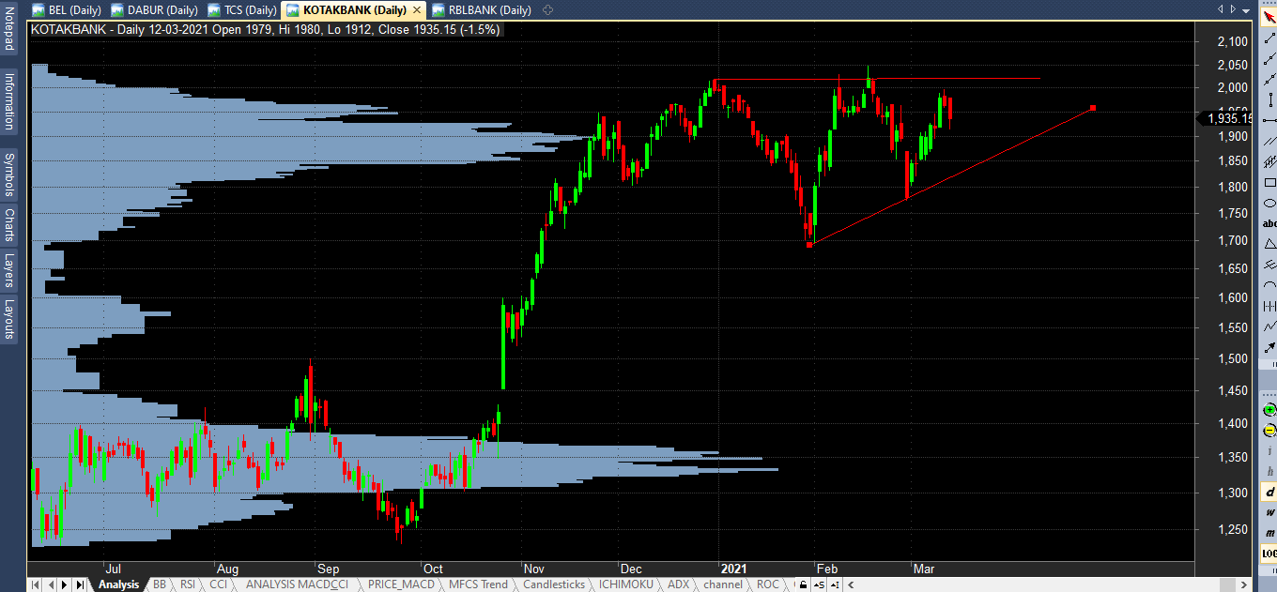The width and height of the screenshot is (1277, 592).
Task: Toggle the LOG scale button
Action: [x=1269, y=554]
